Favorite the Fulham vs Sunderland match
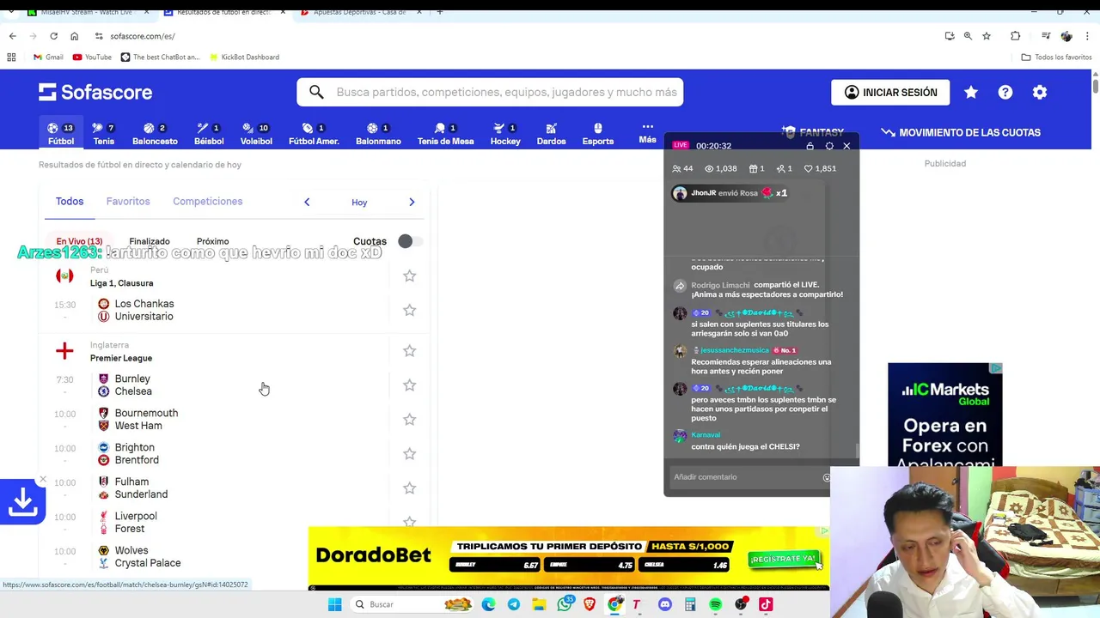The width and height of the screenshot is (1100, 618). coord(409,488)
